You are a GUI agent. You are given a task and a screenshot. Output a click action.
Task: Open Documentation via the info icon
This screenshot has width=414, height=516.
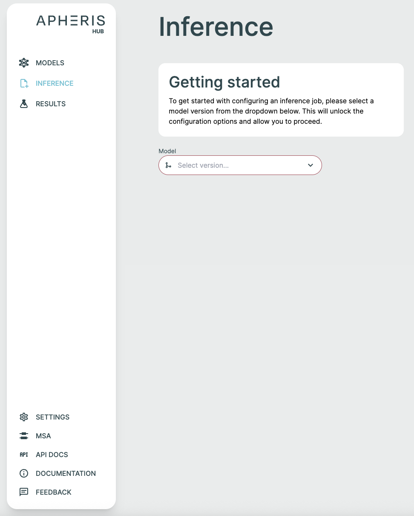(x=24, y=473)
